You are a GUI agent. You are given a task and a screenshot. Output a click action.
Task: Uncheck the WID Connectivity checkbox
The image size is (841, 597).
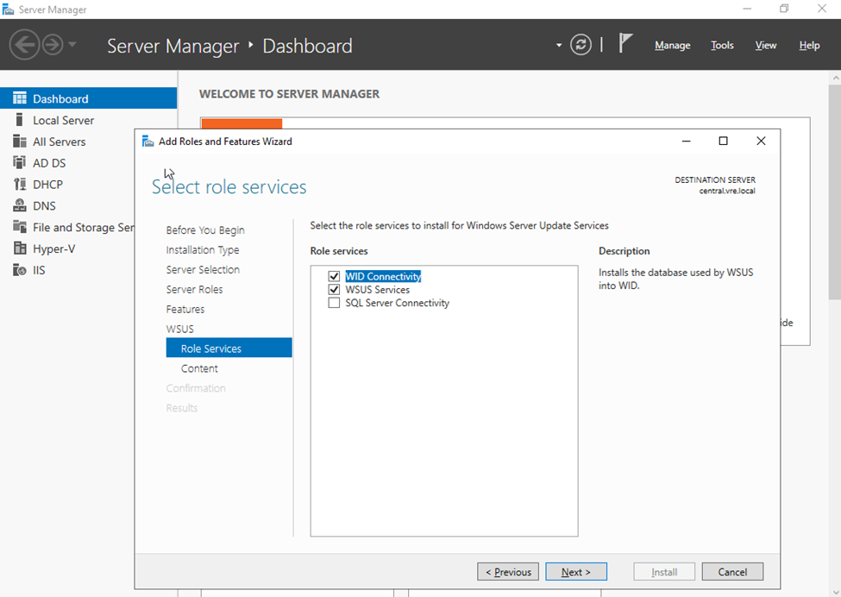tap(334, 277)
